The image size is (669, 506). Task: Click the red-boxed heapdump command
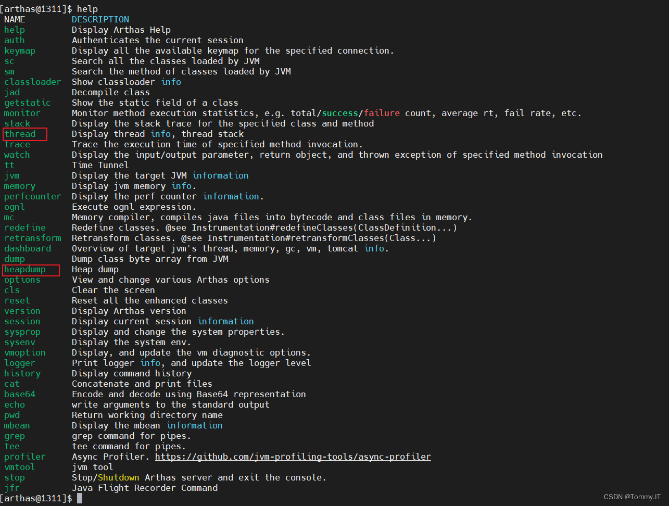(x=25, y=269)
